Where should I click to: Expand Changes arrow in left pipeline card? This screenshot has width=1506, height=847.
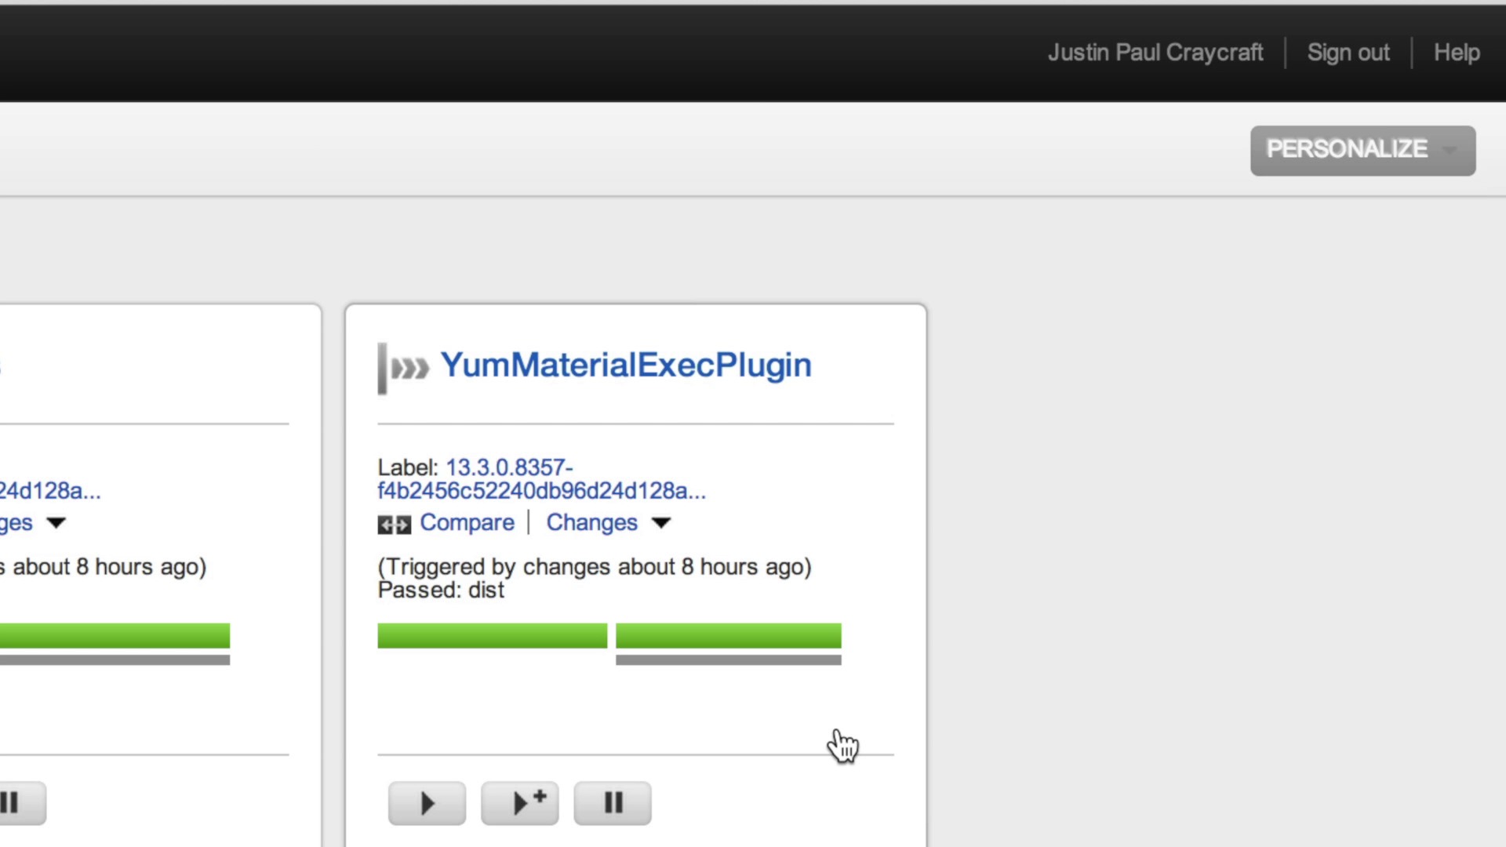56,523
